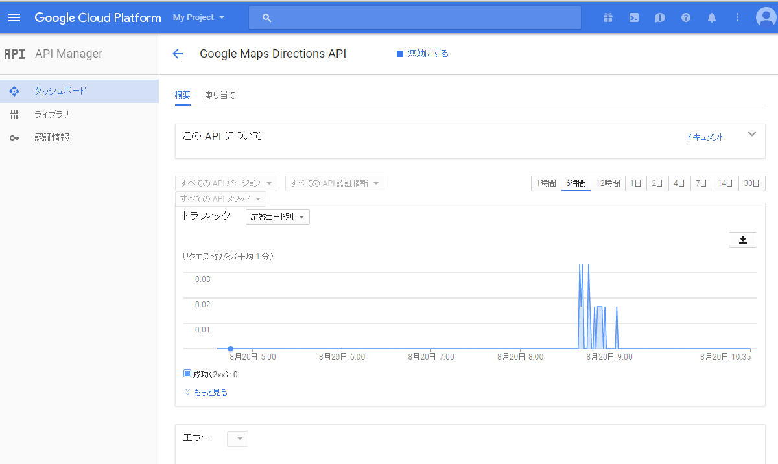Select the 1時間 time range

click(546, 183)
